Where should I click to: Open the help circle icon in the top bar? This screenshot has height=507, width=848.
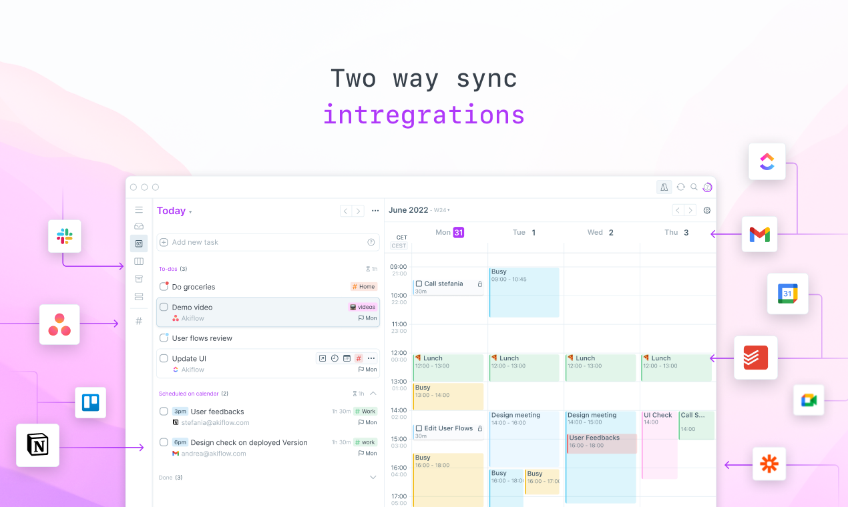click(x=708, y=187)
